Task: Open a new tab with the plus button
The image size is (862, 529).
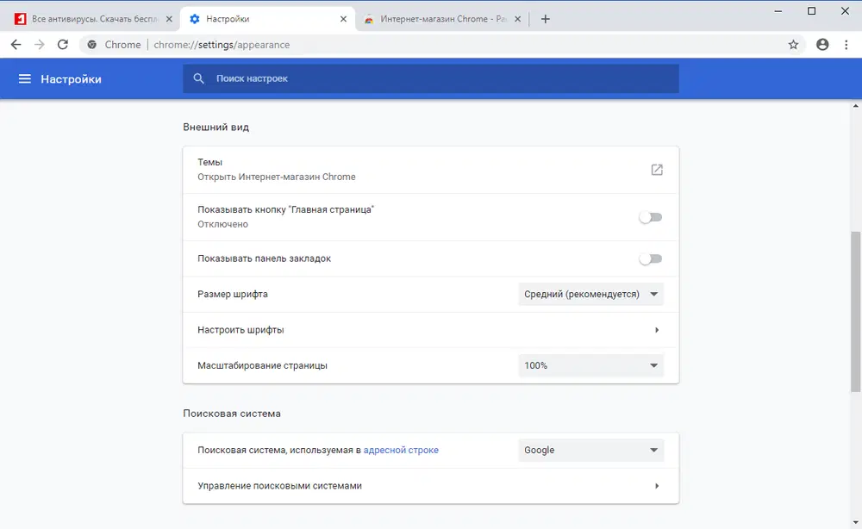Action: coord(545,19)
